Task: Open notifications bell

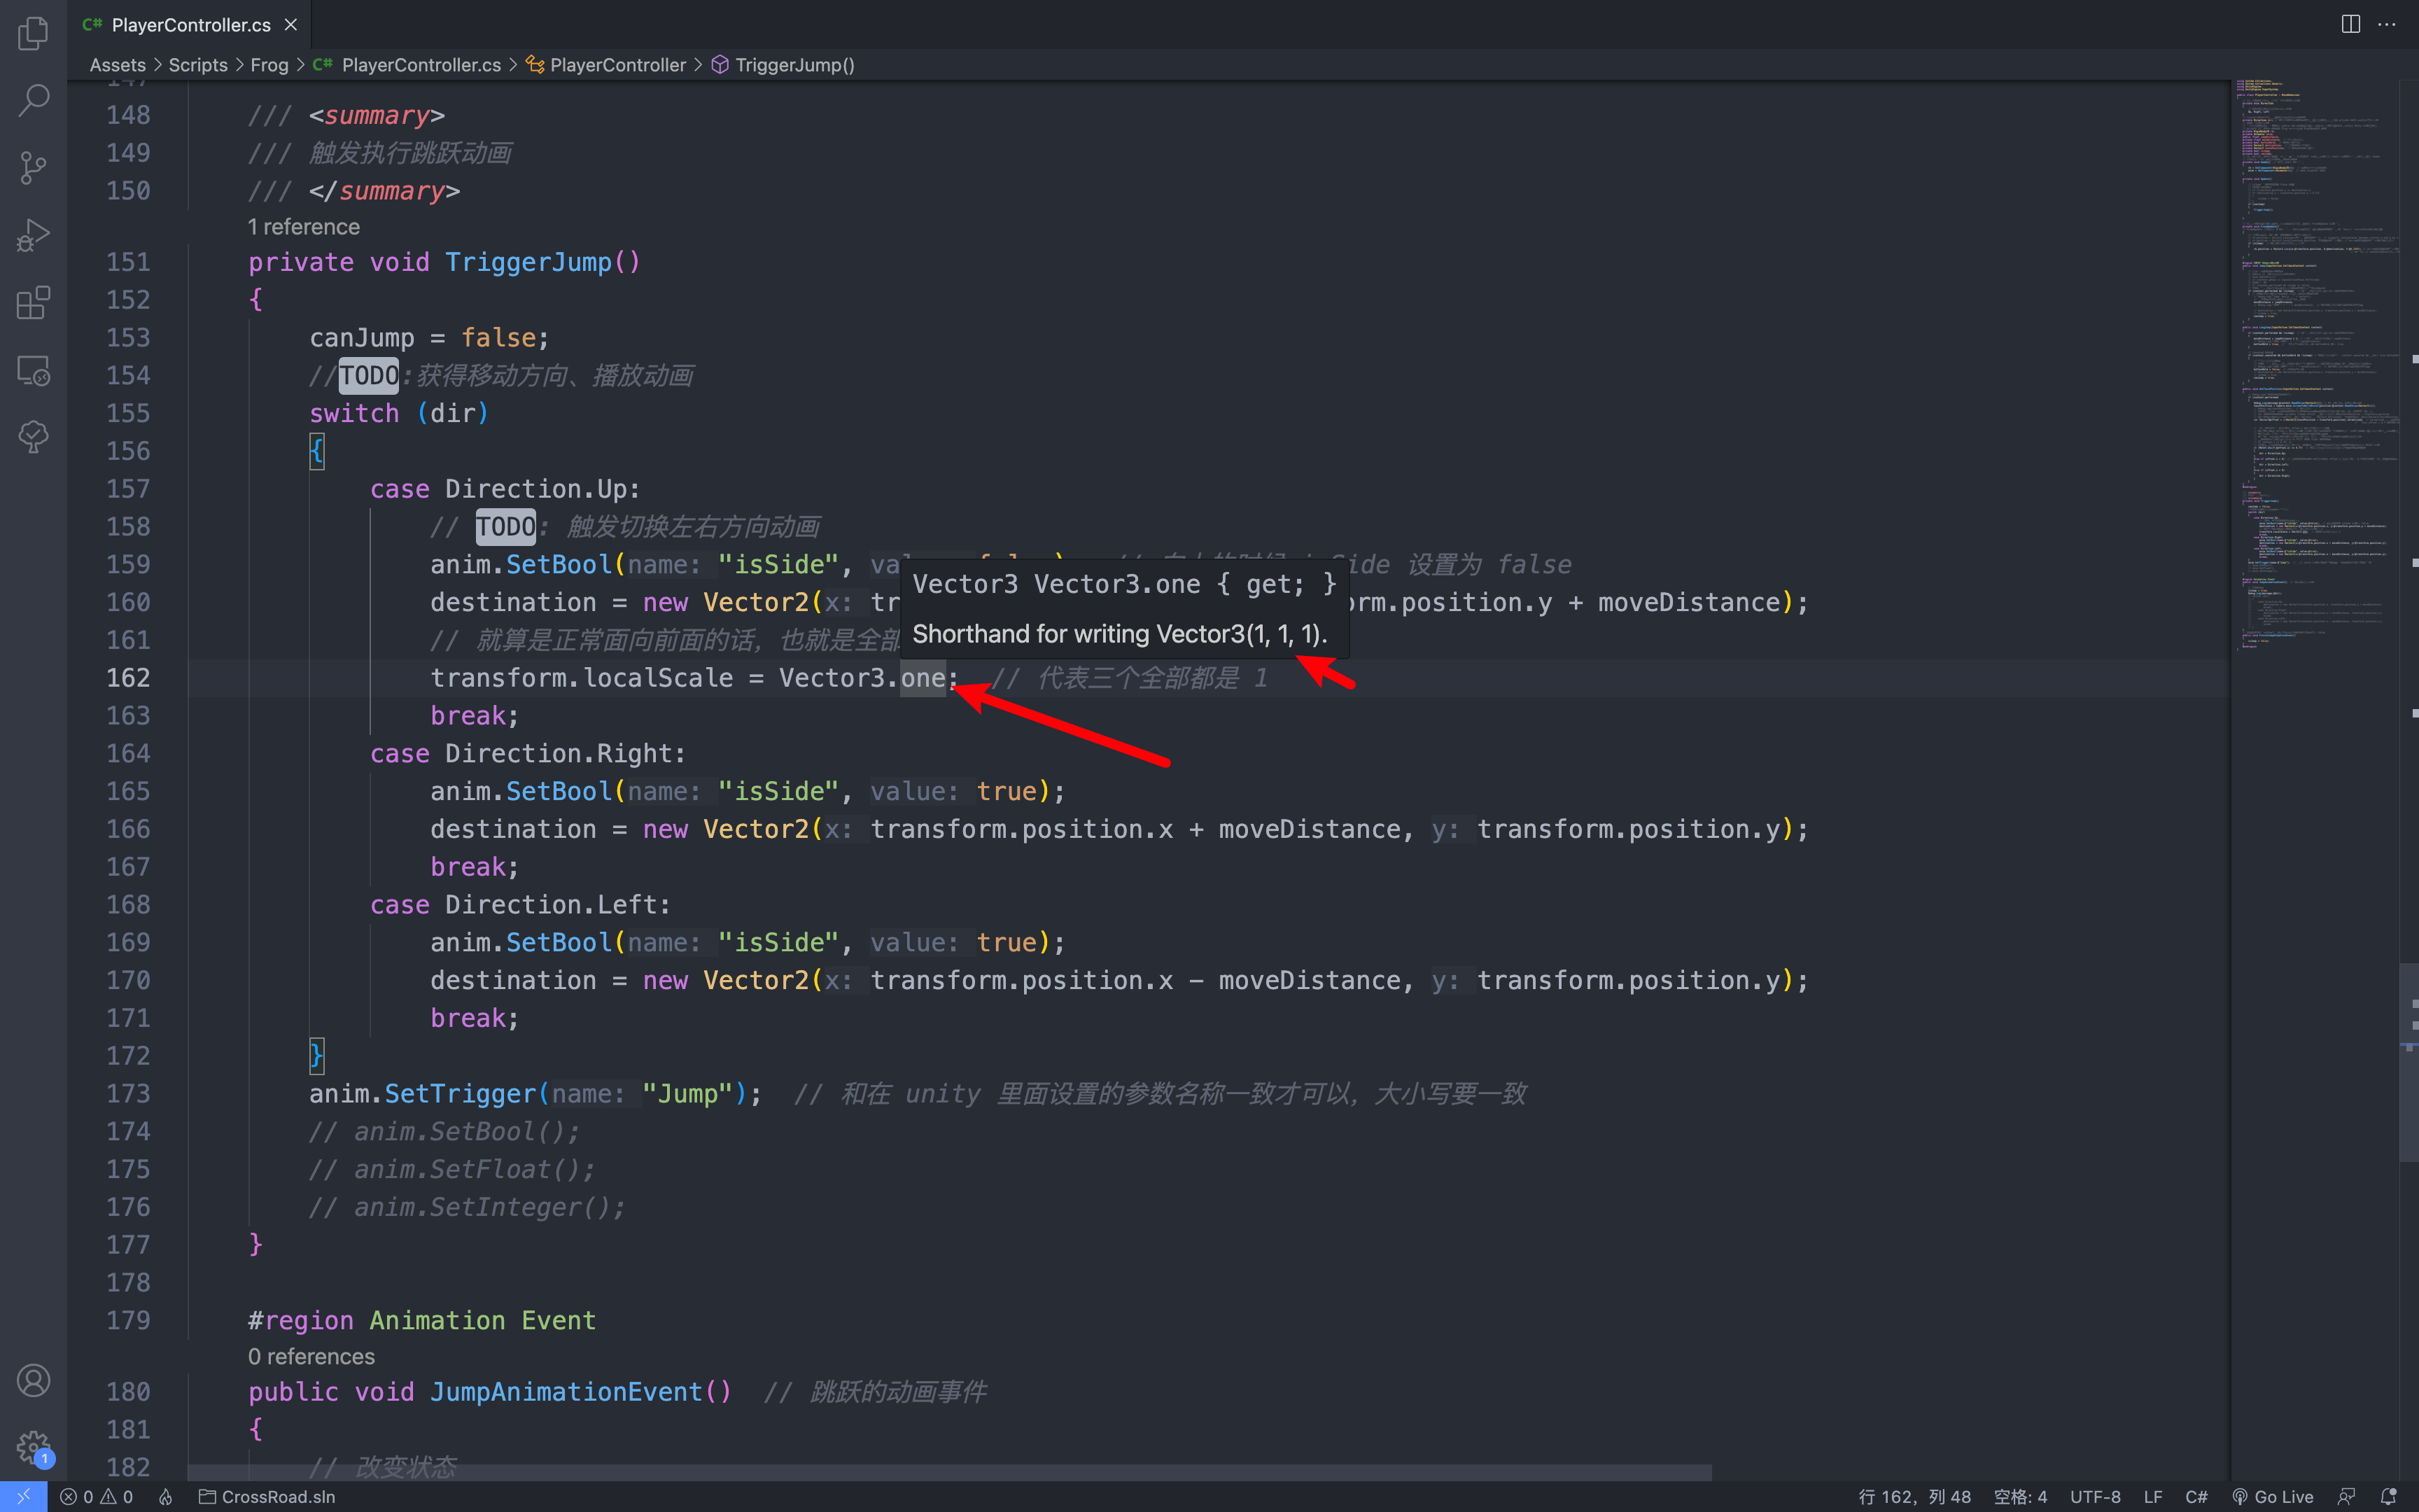Action: (x=2389, y=1496)
